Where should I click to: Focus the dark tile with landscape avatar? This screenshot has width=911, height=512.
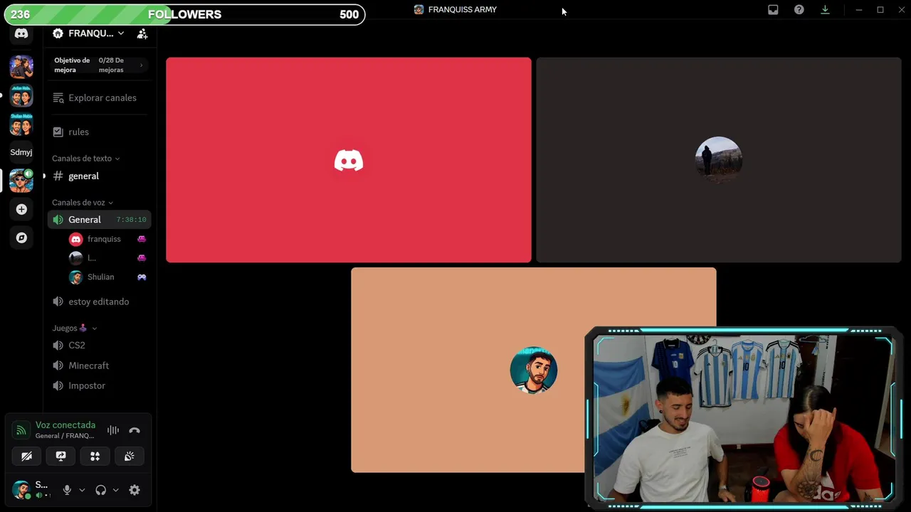pyautogui.click(x=719, y=160)
